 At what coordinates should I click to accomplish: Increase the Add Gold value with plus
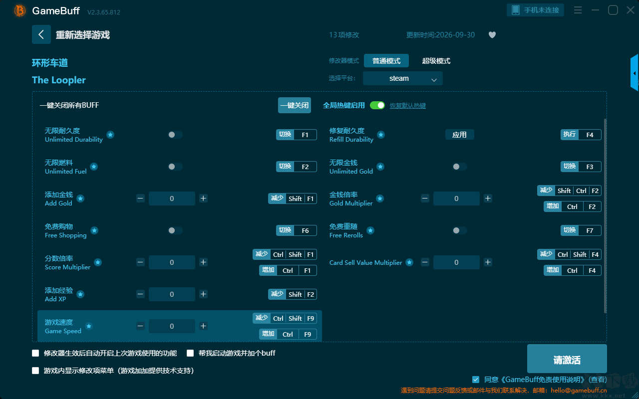[x=203, y=199]
